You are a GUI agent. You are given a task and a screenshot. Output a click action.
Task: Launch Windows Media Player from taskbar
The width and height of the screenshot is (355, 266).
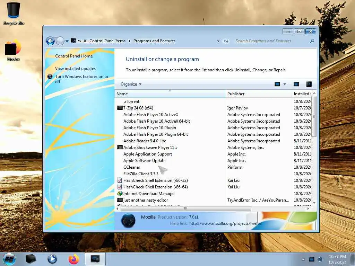pyautogui.click(x=52, y=259)
